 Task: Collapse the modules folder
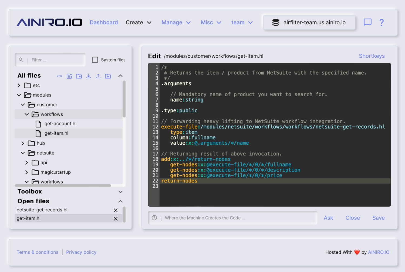tap(19, 95)
